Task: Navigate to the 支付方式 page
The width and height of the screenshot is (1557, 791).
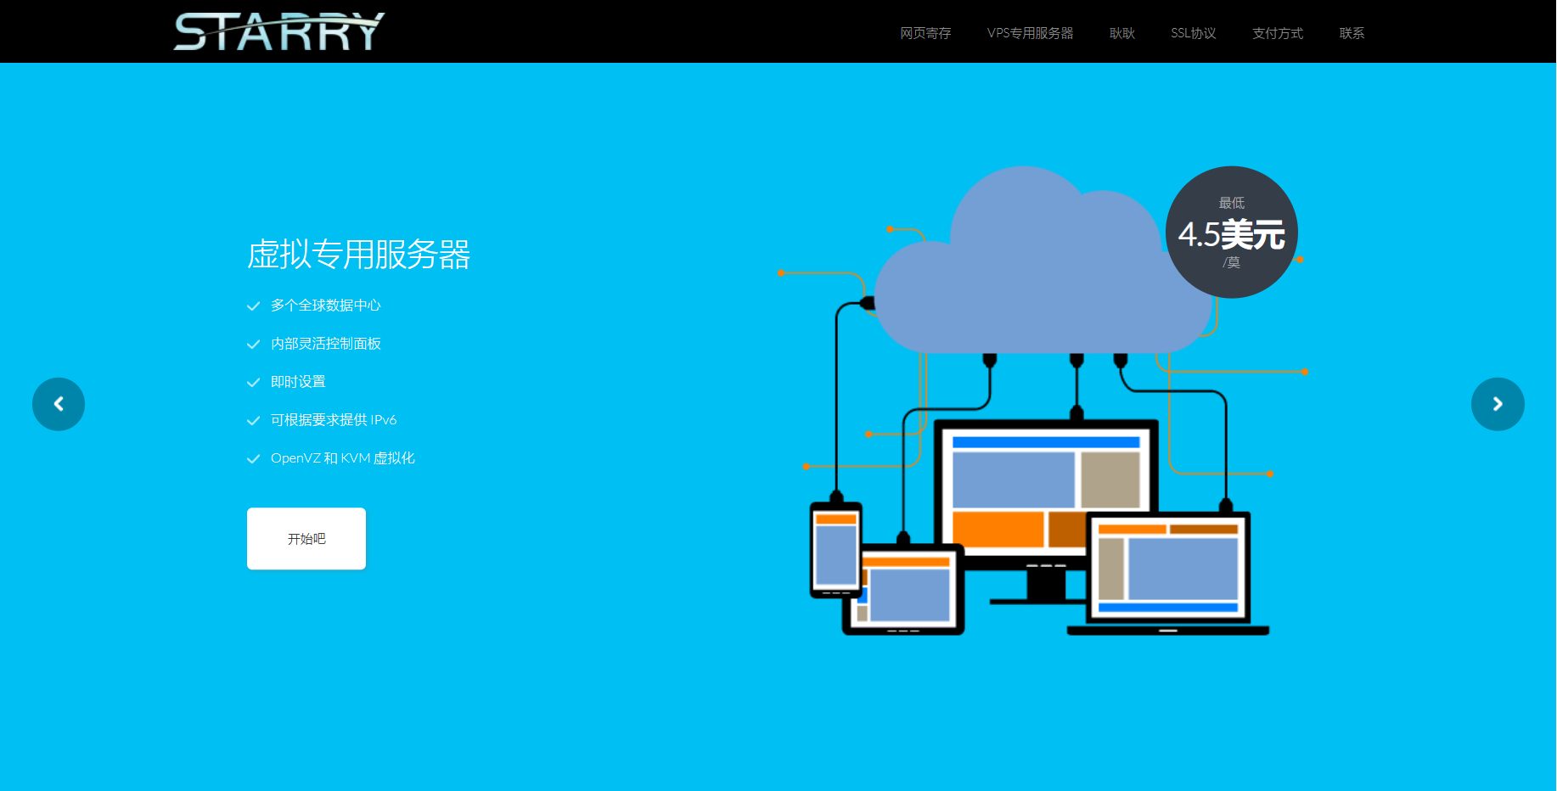Action: coord(1277,33)
